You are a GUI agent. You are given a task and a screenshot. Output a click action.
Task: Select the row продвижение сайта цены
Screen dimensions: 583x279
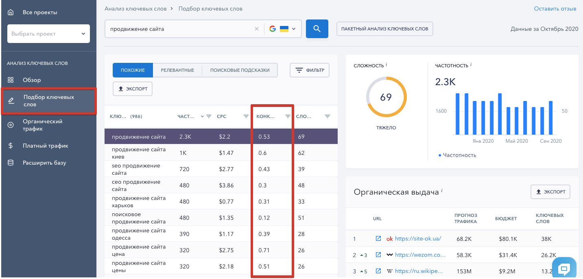221,266
